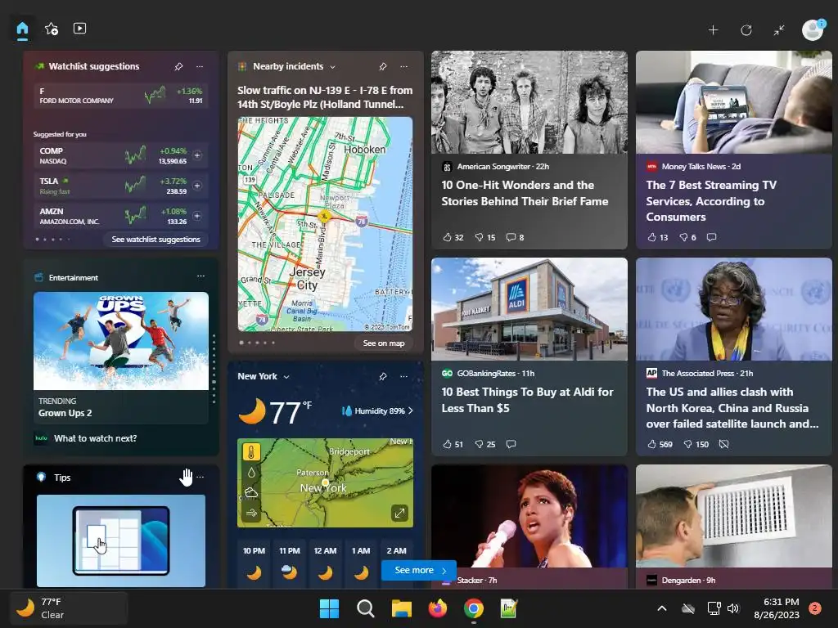Image resolution: width=838 pixels, height=628 pixels.
Task: Like the Best Streaming TV Services article
Action: point(657,237)
